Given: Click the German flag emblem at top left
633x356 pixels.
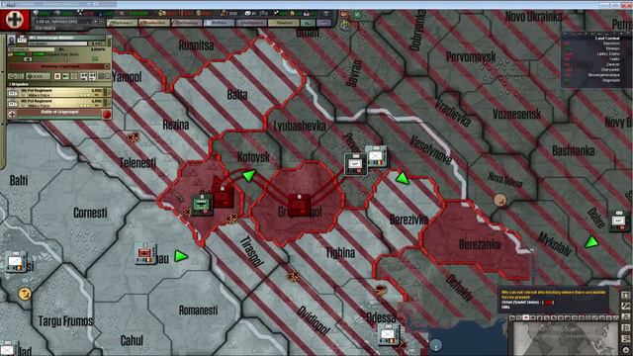Looking at the screenshot, I should pyautogui.click(x=16, y=20).
